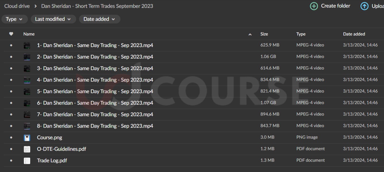Toggle favorite dot for file 8- Dan Sheridan
384x172 pixels.
(11, 126)
